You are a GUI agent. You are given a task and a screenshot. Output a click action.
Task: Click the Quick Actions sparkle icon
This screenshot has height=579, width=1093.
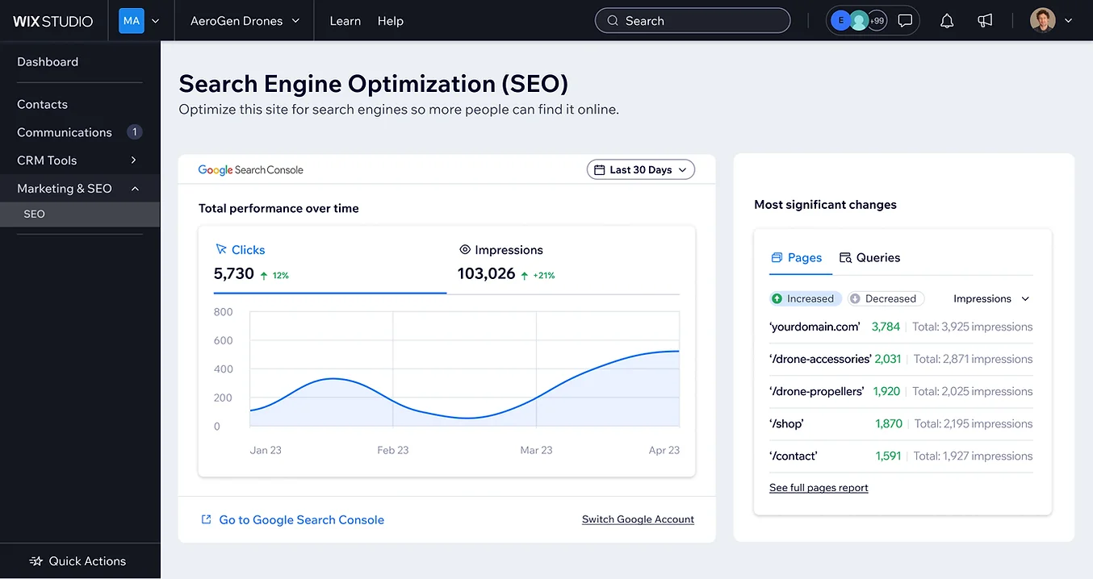(x=36, y=561)
